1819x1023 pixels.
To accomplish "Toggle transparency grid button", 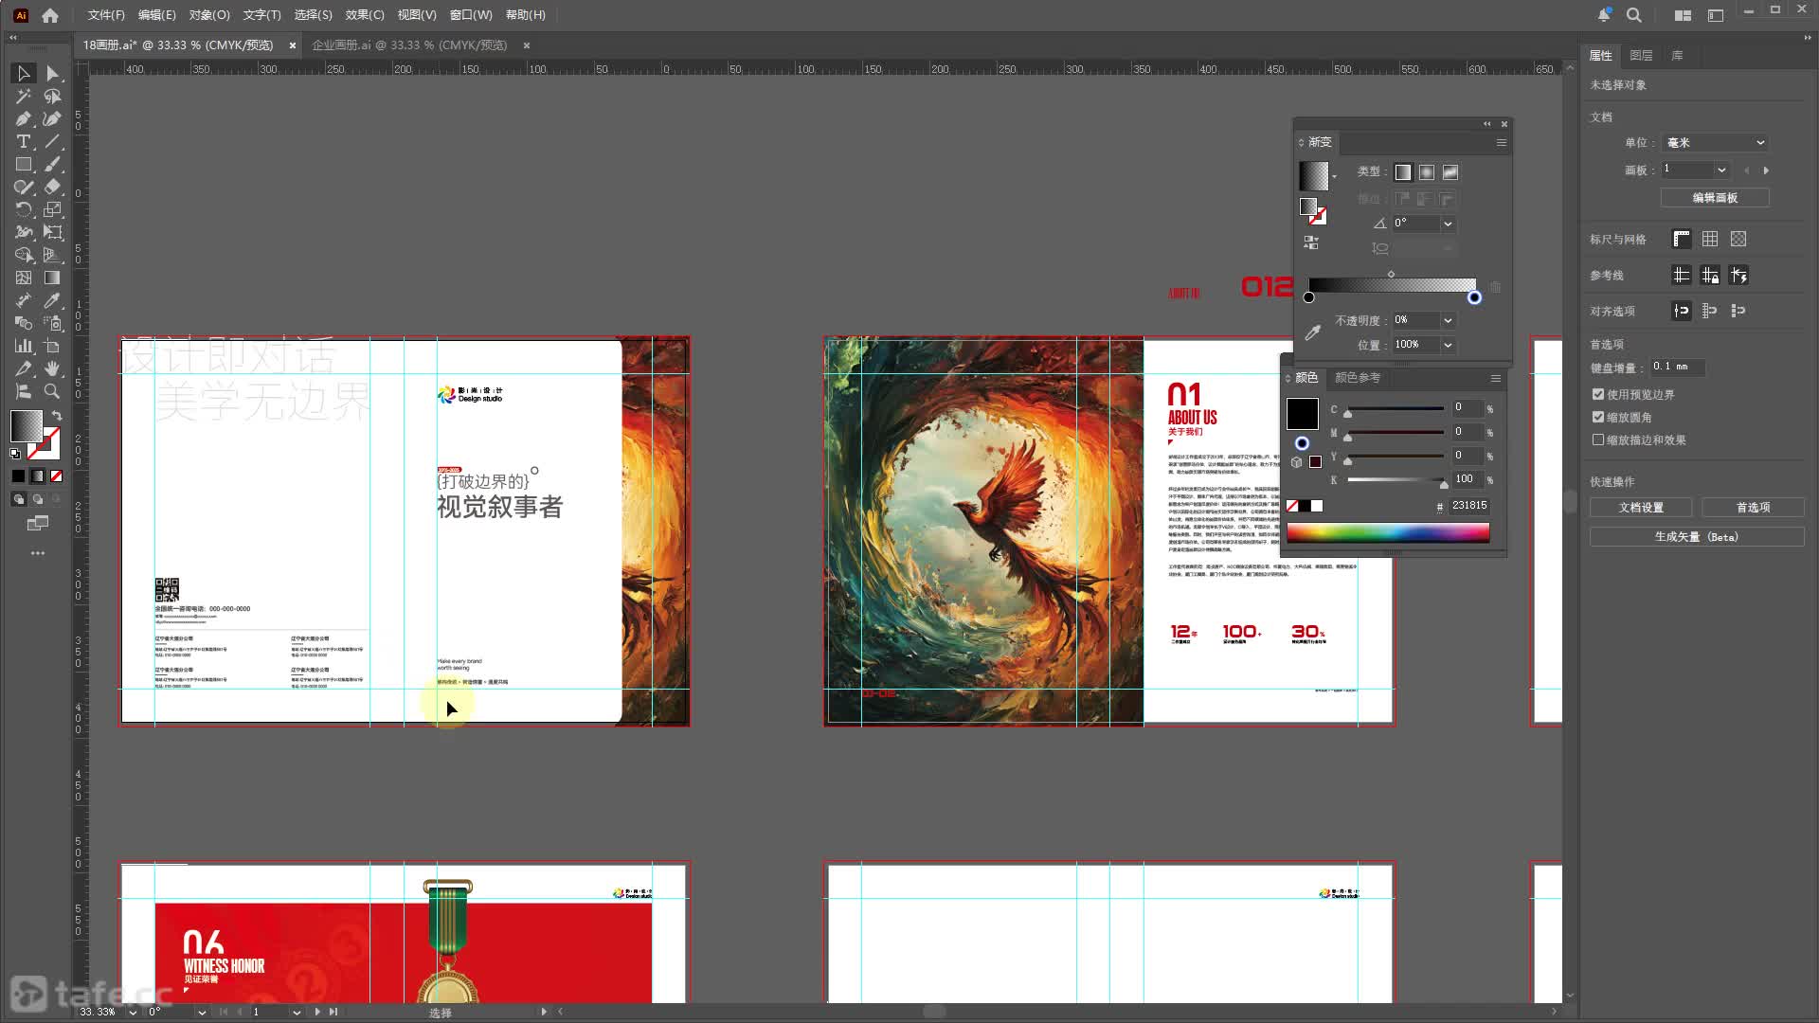I will 1738,240.
